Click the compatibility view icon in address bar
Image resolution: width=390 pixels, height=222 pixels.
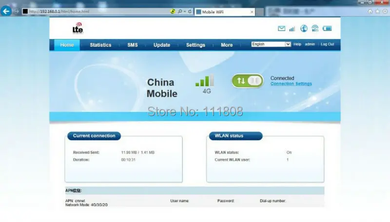tap(173, 11)
